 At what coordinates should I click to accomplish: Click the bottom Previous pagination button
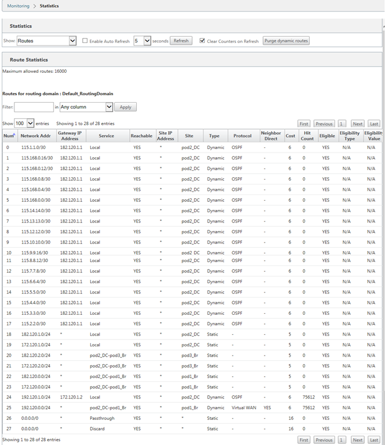(x=324, y=440)
